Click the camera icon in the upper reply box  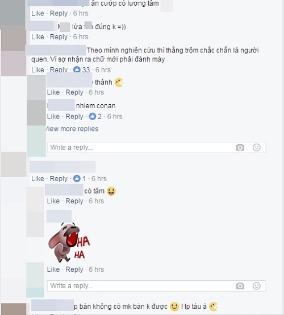click(240, 148)
